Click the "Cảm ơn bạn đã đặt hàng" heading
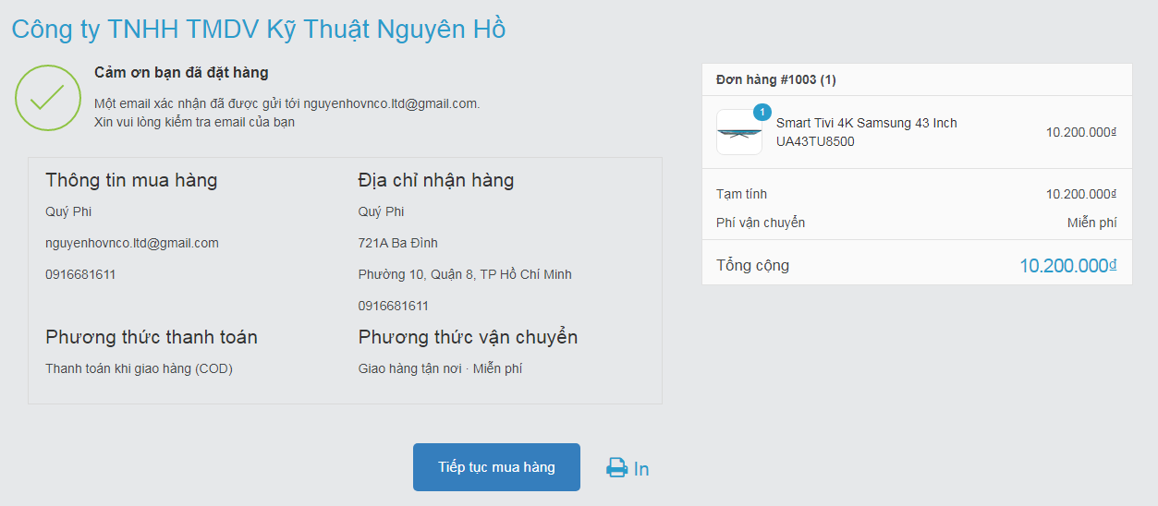The width and height of the screenshot is (1158, 506). tap(181, 72)
